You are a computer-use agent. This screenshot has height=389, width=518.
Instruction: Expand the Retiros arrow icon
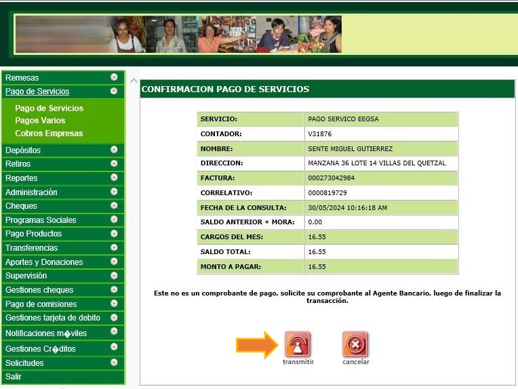(x=114, y=164)
